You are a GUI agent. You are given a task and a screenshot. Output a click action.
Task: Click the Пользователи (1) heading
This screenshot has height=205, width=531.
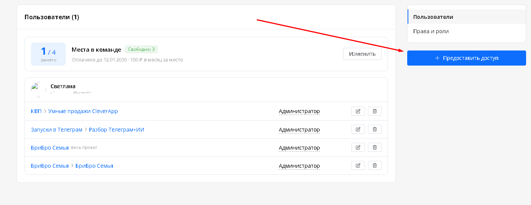tap(52, 17)
